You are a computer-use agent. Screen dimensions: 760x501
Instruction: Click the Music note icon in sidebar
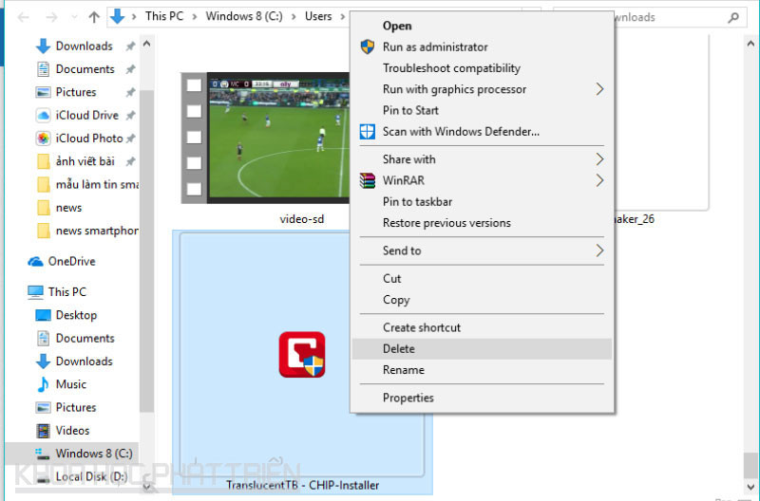[43, 384]
